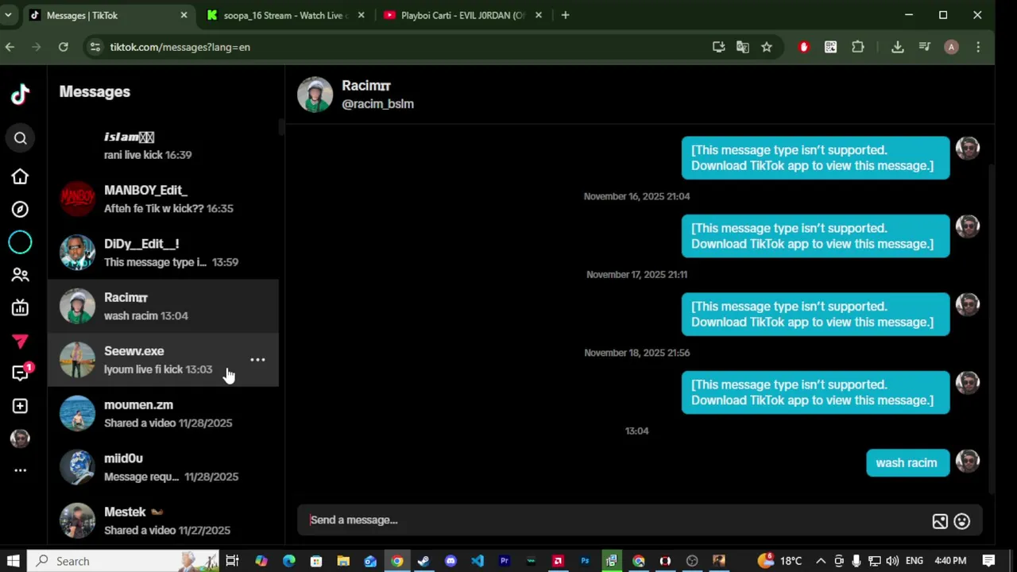
Task: Open profile avatar in TikTok sidebar
Action: (20, 438)
